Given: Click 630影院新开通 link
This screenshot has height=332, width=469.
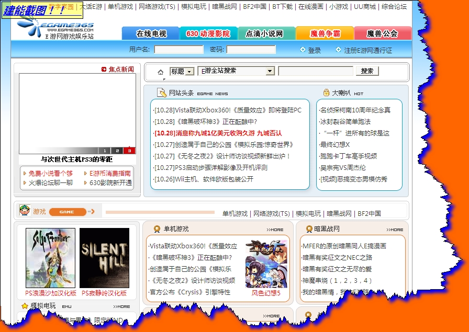Looking at the screenshot, I should pos(110,182).
